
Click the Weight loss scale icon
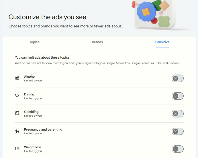[x=17, y=149]
